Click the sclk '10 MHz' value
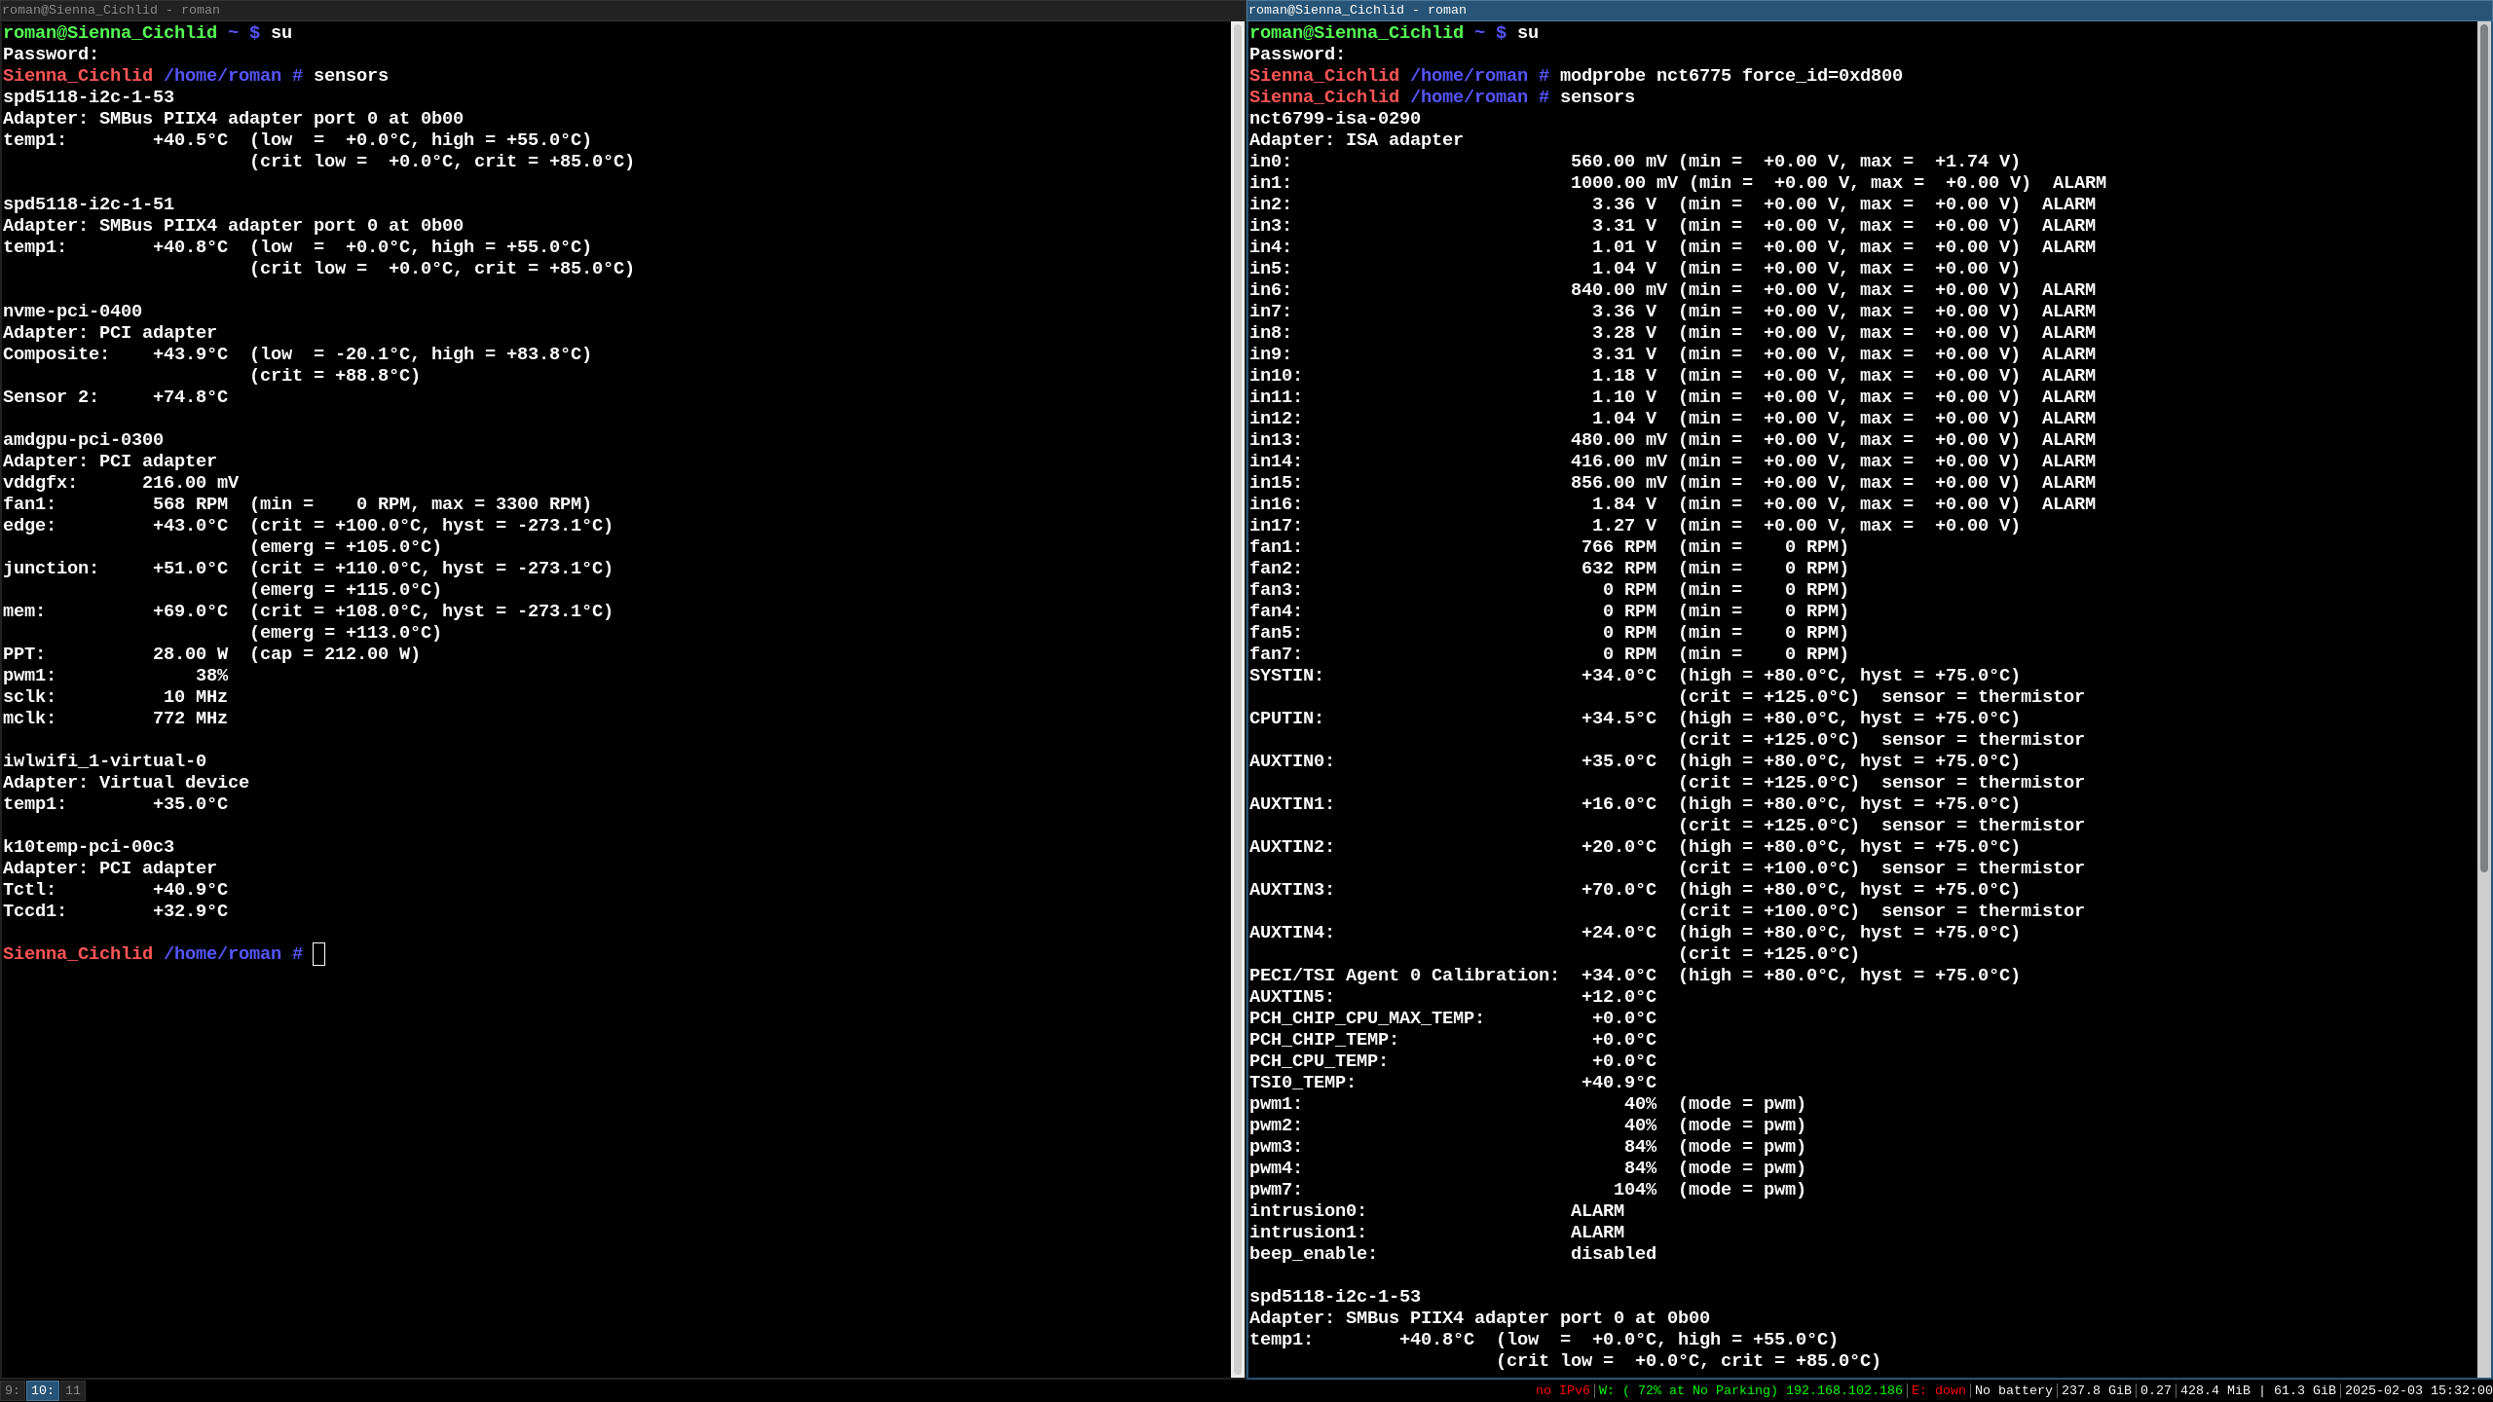The width and height of the screenshot is (2493, 1402). point(196,697)
